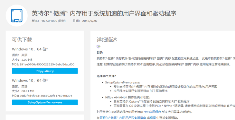
Task: Click the 详细描述 heading
Action: pyautogui.click(x=107, y=40)
